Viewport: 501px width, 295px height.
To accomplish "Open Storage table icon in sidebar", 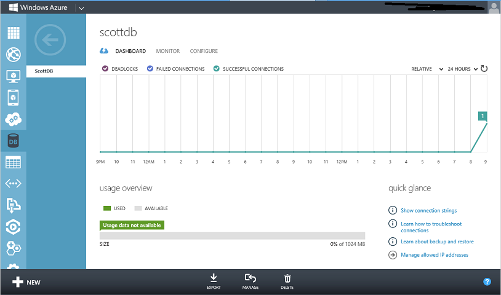I will click(13, 162).
